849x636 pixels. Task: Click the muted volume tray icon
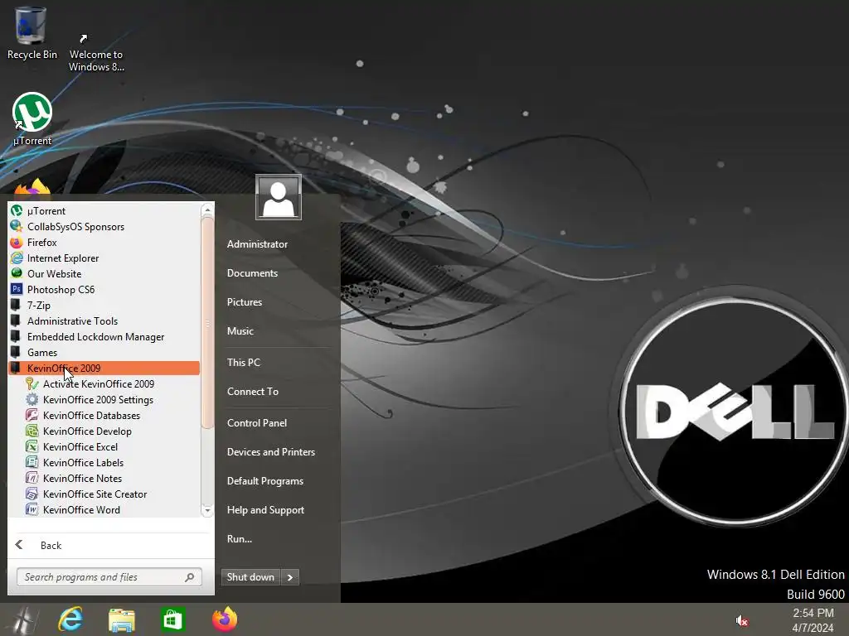pos(742,621)
